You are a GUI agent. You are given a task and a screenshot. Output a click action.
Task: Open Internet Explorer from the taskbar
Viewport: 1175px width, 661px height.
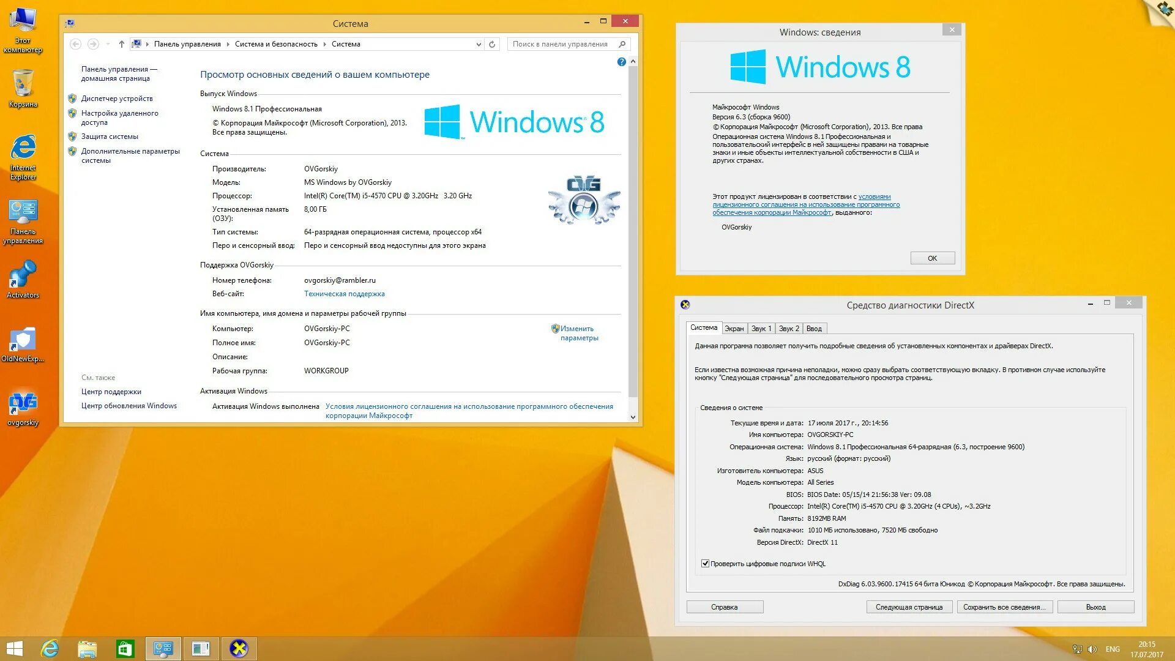pos(50,649)
